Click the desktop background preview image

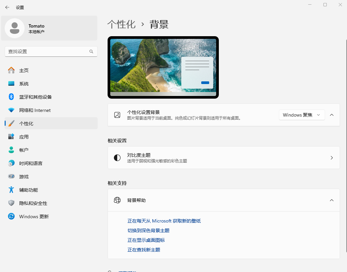tap(163, 67)
